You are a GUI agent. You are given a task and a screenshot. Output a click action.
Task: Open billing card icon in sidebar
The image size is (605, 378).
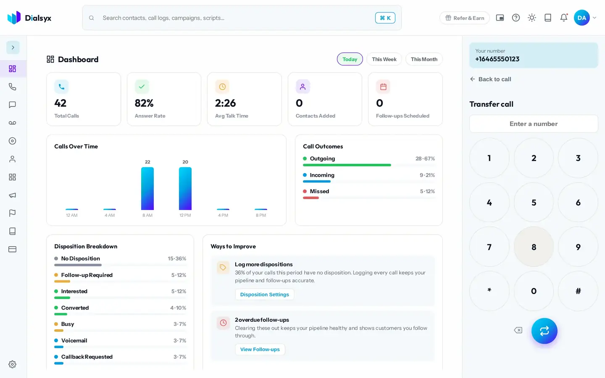(13, 249)
